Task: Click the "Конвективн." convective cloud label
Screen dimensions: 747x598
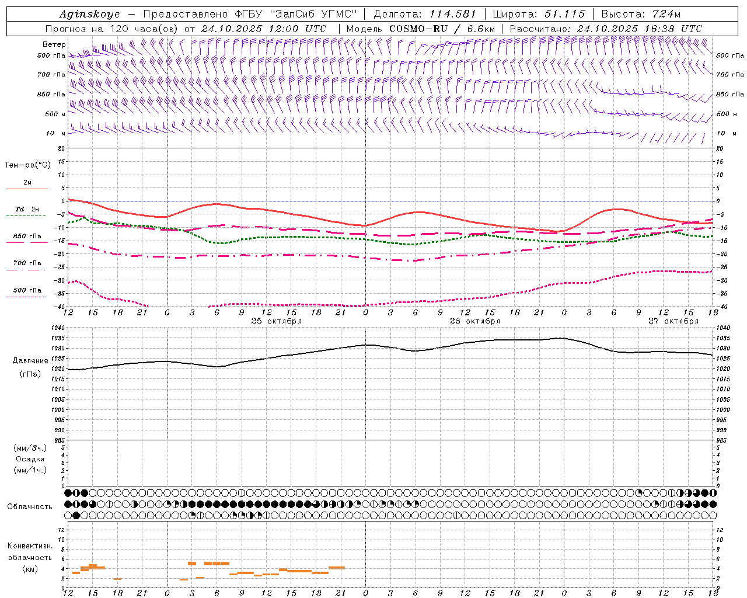Action: (30, 546)
